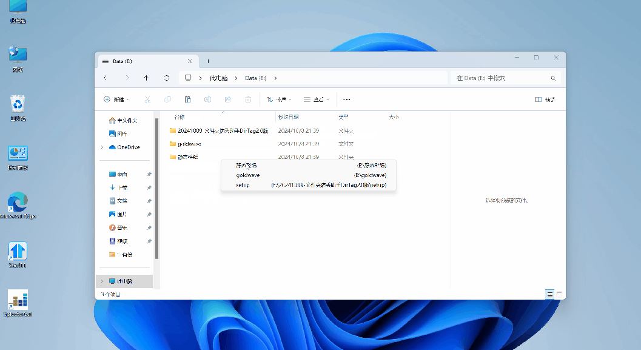
Task: Click the Delete trash icon in toolbar
Action: (x=248, y=99)
